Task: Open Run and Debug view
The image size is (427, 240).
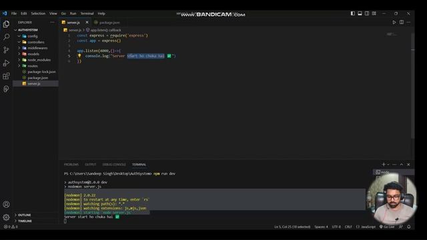Action: coord(6,63)
